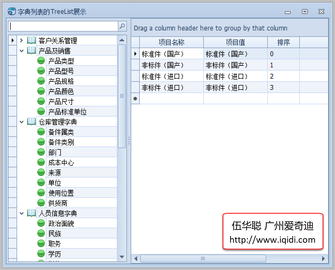
Task: Sort by the 项目名称 column header
Action: coord(172,42)
